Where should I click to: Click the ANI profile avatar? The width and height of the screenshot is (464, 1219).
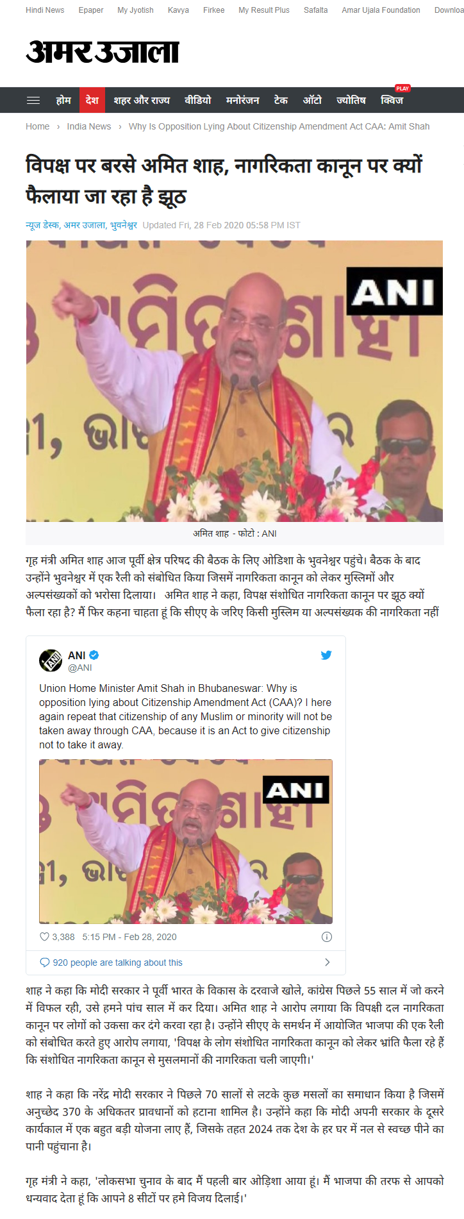point(51,660)
